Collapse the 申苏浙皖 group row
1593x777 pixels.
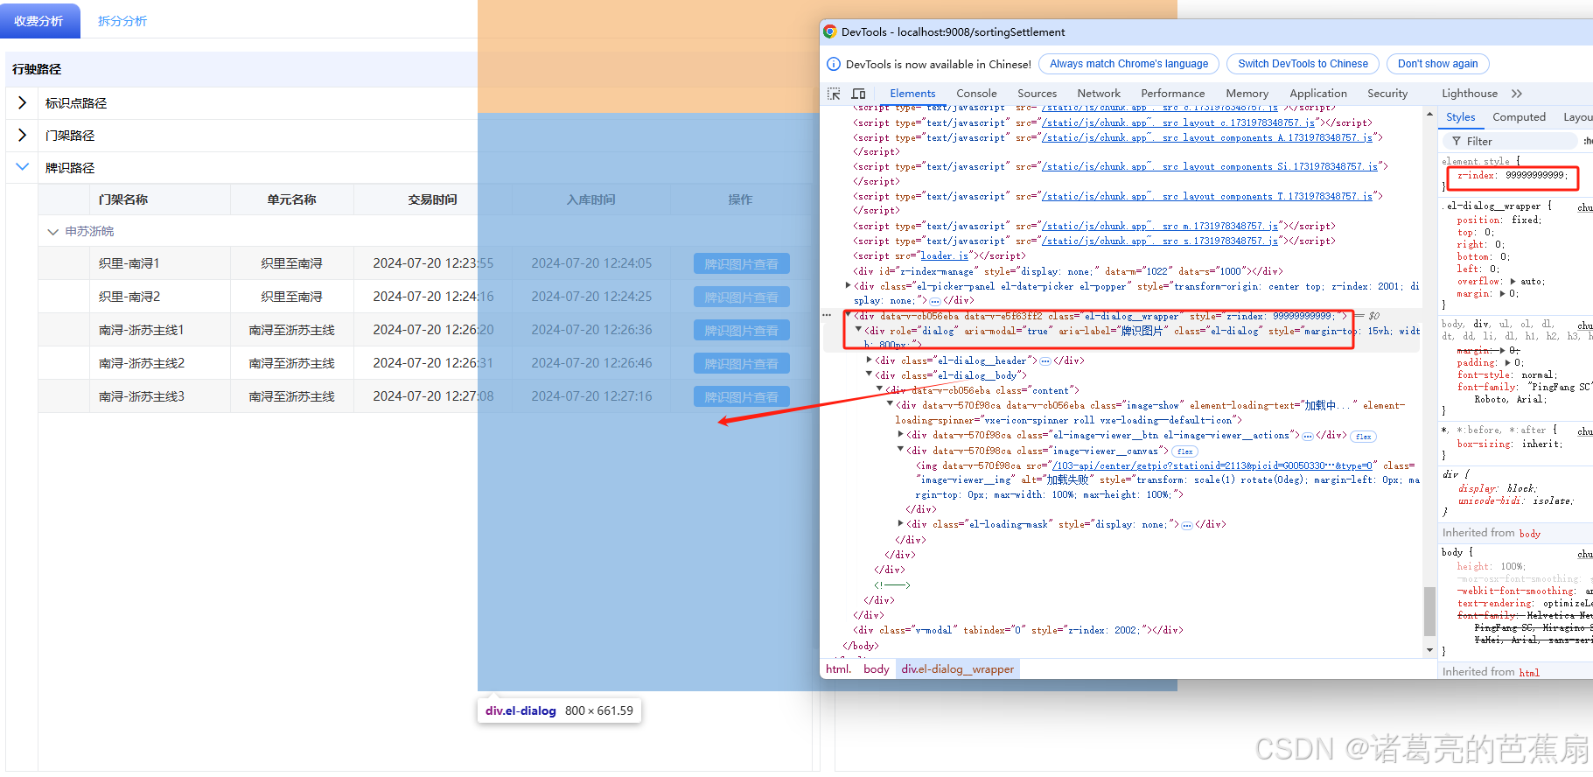point(53,232)
